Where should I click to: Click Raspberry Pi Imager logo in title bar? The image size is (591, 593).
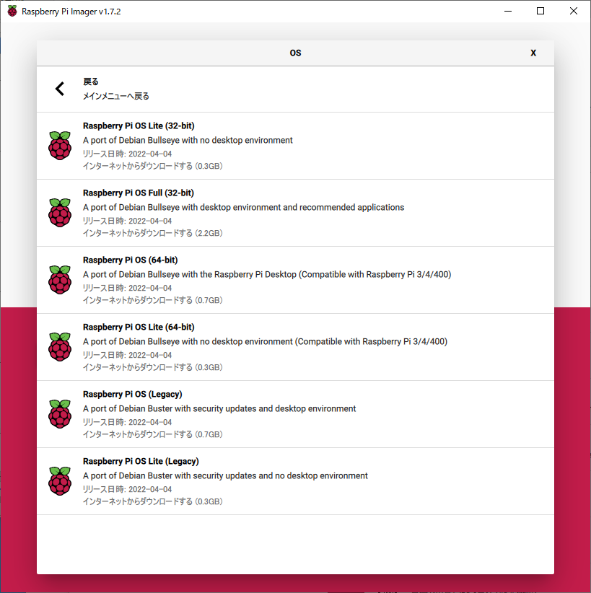tap(12, 12)
